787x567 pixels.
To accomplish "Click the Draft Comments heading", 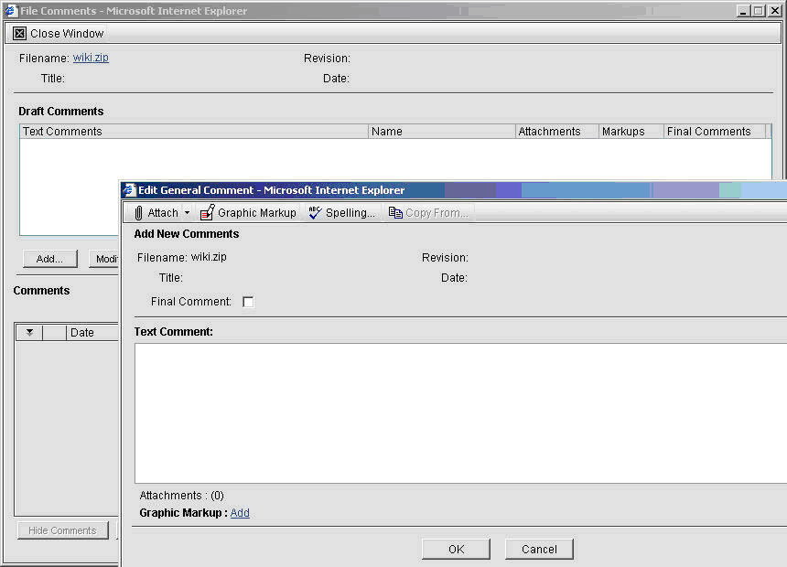I will click(61, 112).
